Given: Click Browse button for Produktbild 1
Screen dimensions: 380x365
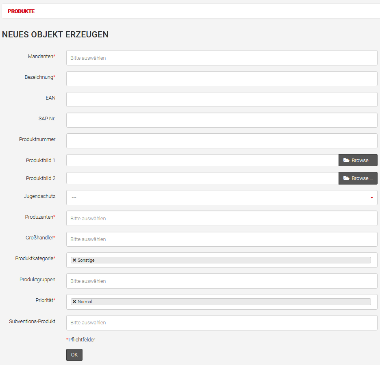Looking at the screenshot, I should [358, 161].
